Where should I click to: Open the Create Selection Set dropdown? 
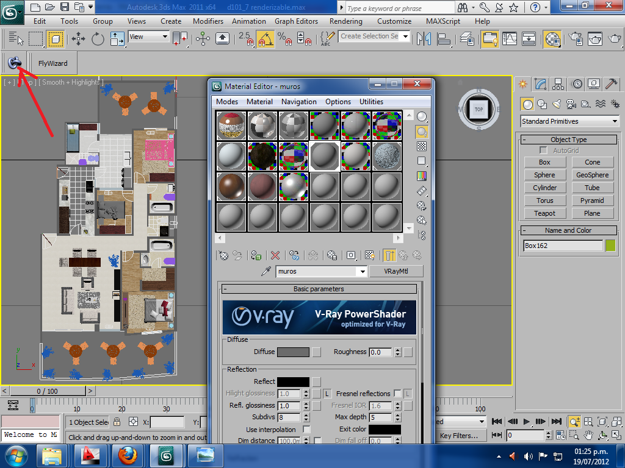click(x=405, y=37)
